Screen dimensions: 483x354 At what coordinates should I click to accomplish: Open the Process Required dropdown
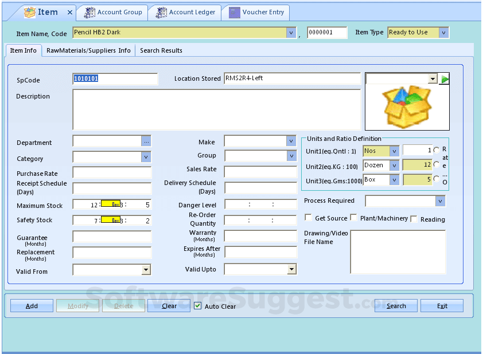pos(440,201)
